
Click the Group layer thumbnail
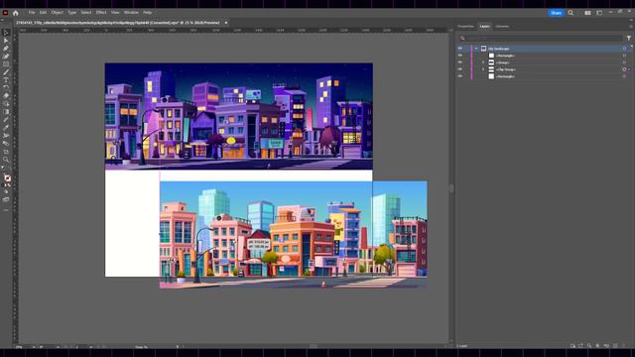pyautogui.click(x=491, y=62)
